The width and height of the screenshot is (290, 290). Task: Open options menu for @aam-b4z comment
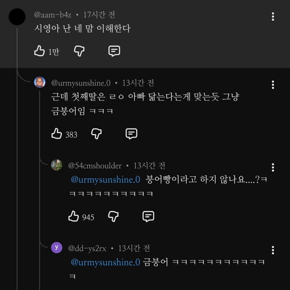273,16
